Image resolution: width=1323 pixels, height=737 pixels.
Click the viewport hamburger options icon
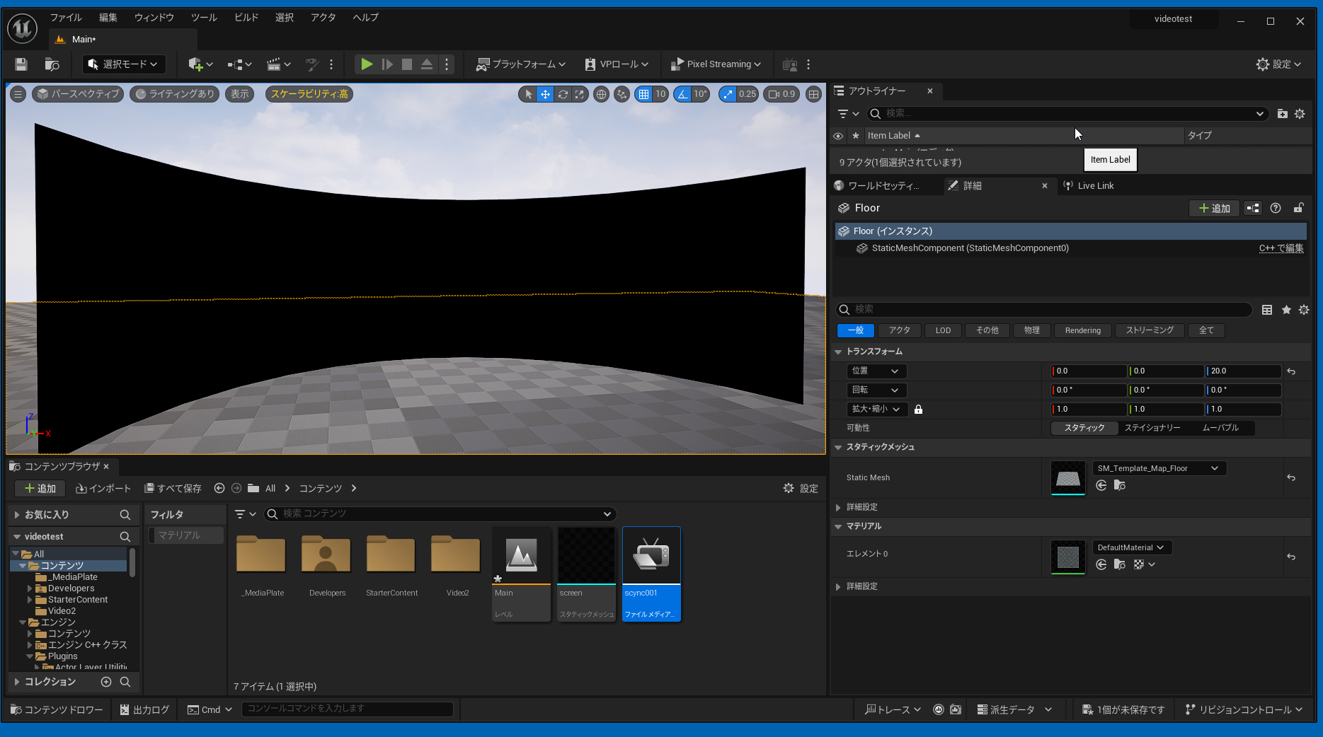pos(18,94)
